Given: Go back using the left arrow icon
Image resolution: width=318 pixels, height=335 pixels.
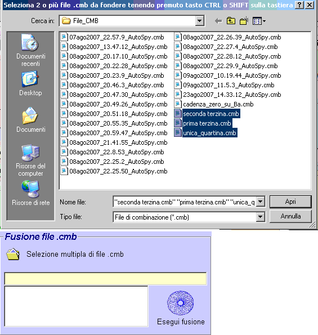Looking at the screenshot, I should pyautogui.click(x=218, y=21).
